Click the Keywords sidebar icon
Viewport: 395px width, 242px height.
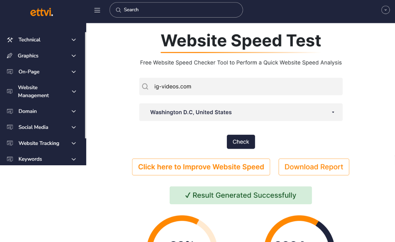pos(10,159)
